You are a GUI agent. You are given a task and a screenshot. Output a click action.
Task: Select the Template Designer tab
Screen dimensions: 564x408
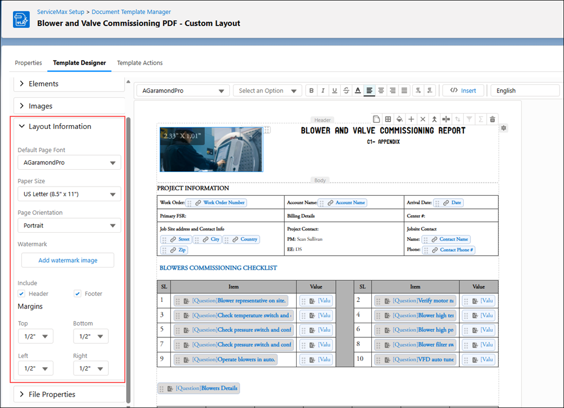(79, 63)
